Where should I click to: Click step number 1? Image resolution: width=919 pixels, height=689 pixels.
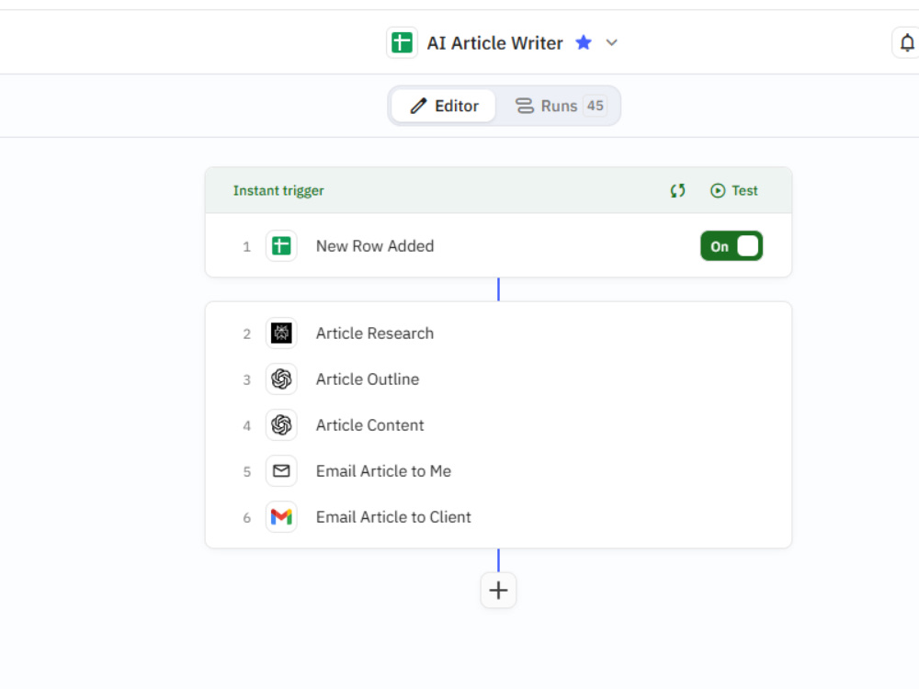click(x=246, y=246)
